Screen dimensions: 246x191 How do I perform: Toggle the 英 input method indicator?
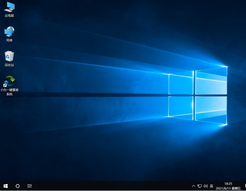click(x=211, y=186)
